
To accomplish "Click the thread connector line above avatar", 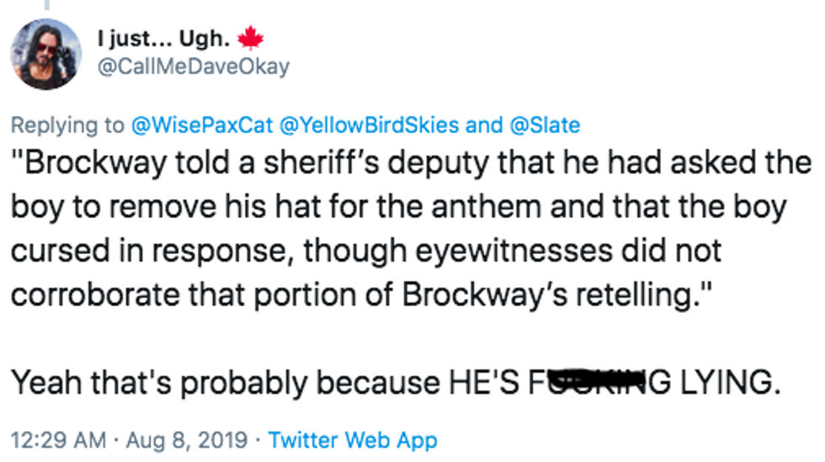I will tap(46, 5).
